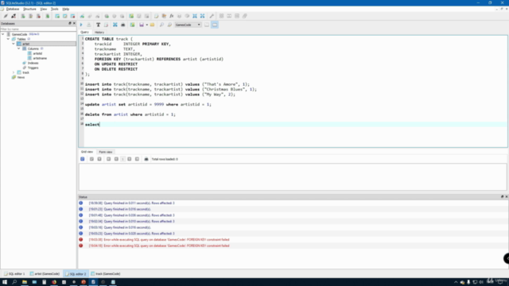Click the print icon in results toolbar

146,159
